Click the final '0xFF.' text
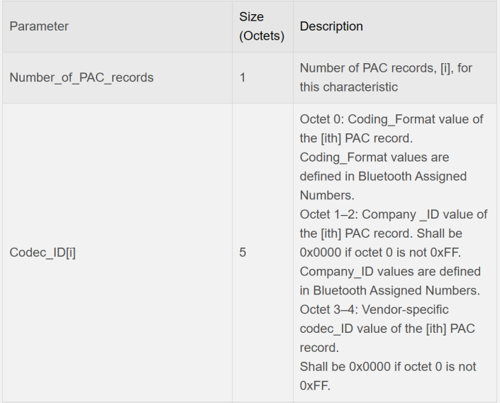 (315, 386)
